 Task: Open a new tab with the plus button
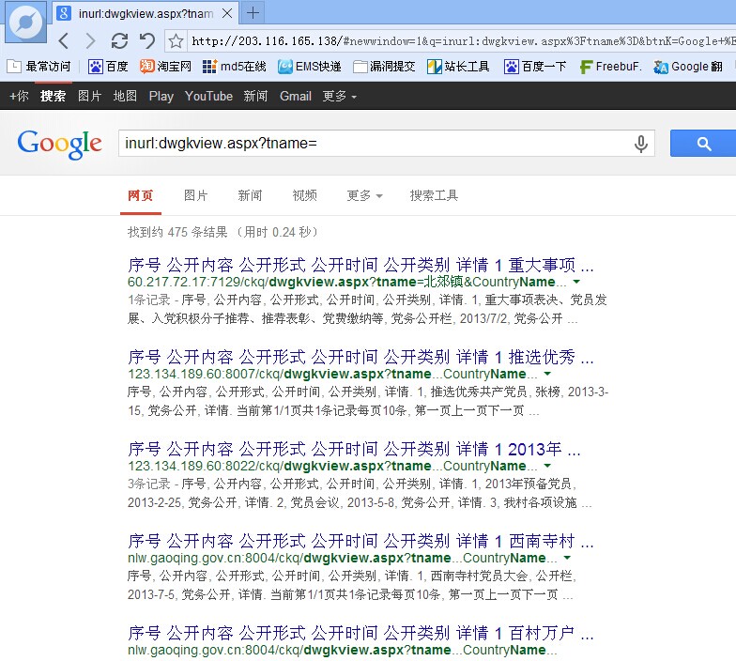click(253, 13)
